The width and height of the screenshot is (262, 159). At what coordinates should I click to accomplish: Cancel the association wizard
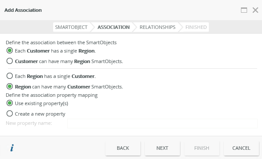pos(241,148)
